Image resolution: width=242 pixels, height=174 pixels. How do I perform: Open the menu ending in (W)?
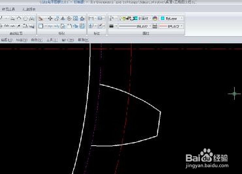(x=68, y=40)
